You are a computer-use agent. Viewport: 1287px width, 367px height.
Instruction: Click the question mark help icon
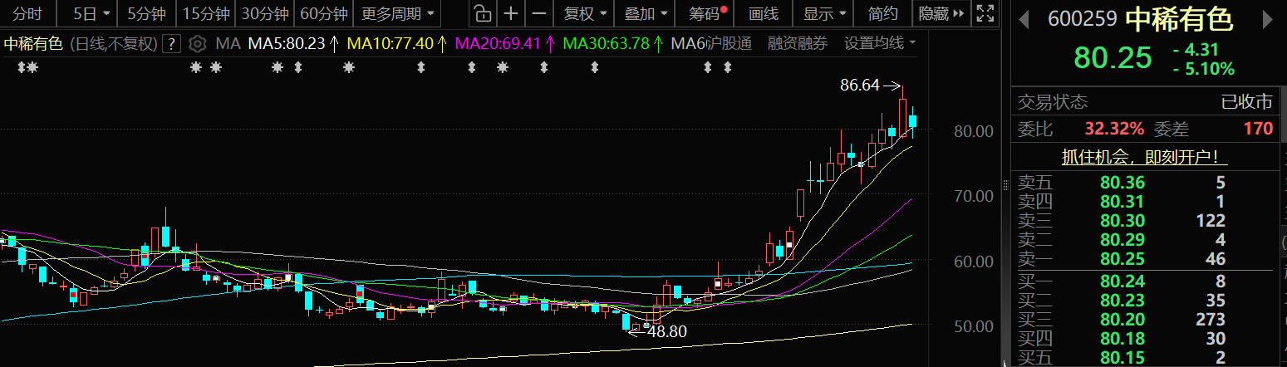pos(171,44)
